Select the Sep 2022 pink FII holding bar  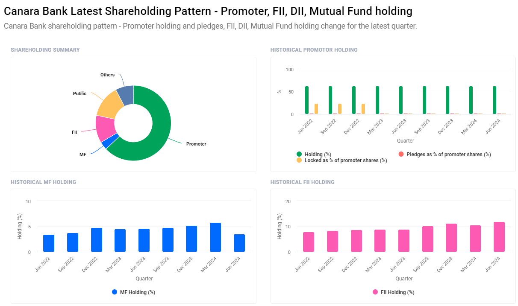(x=333, y=242)
